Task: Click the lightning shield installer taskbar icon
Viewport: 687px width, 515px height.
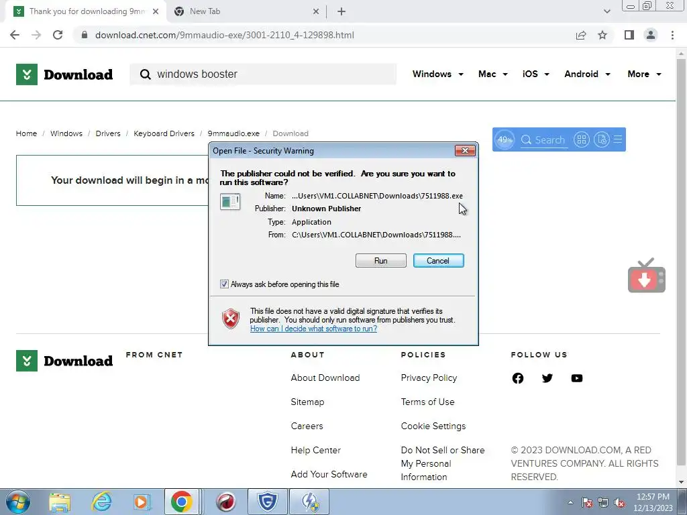Action: point(309,502)
